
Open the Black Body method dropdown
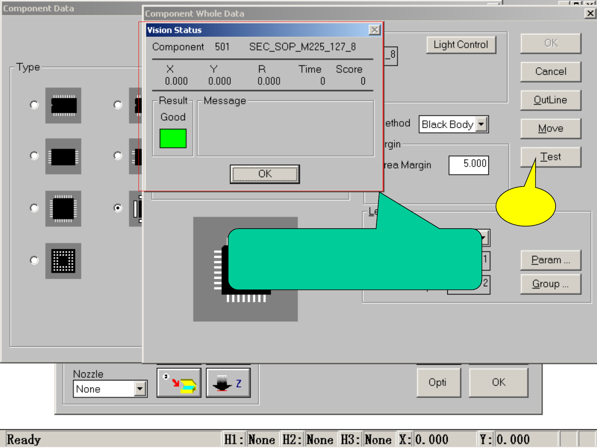coord(481,124)
